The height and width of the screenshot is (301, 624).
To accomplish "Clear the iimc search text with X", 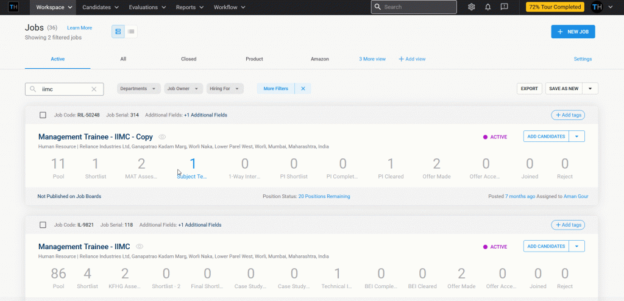I will point(94,89).
